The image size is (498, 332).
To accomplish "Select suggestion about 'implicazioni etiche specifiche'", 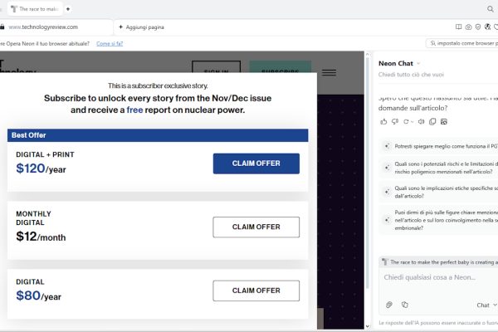I will click(440, 192).
